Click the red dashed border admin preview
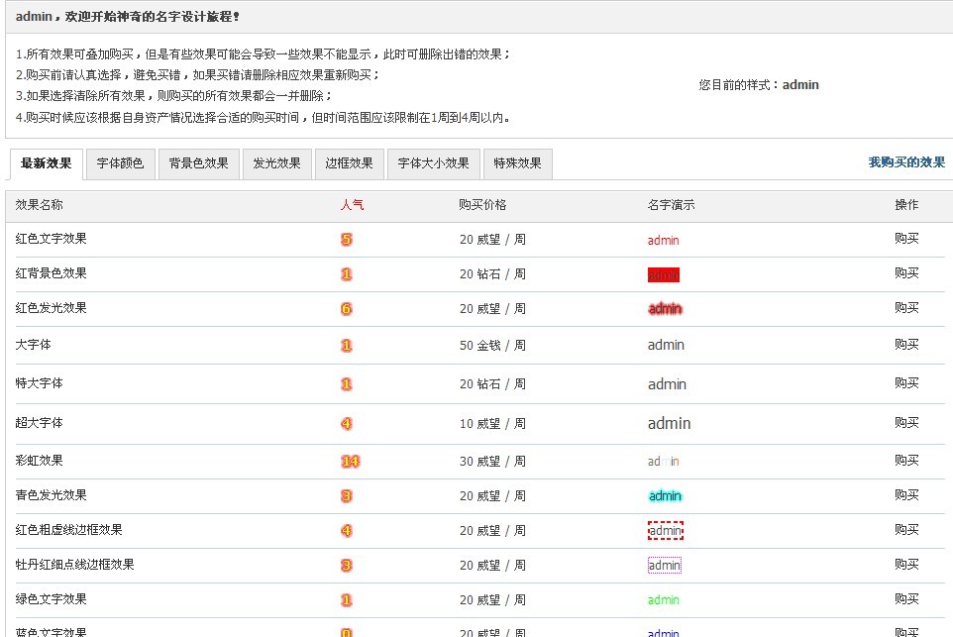This screenshot has height=637, width=953. tap(665, 531)
